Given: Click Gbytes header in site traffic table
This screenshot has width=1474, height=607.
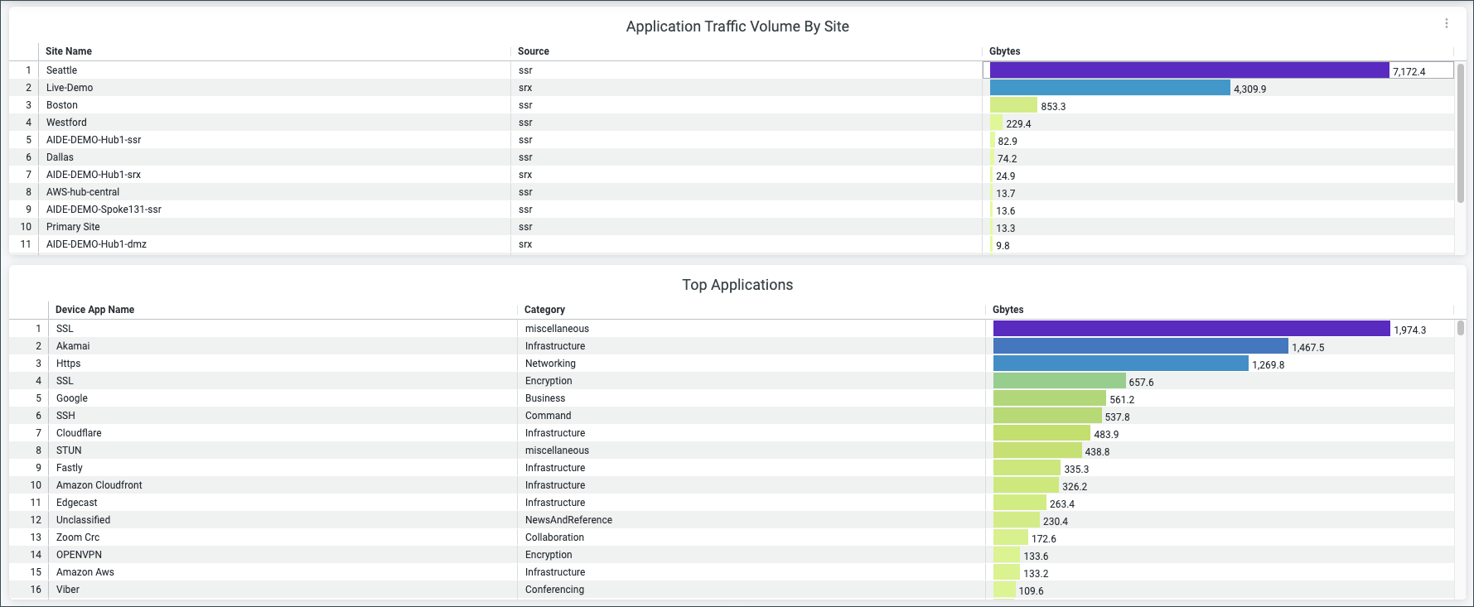Looking at the screenshot, I should (1004, 51).
